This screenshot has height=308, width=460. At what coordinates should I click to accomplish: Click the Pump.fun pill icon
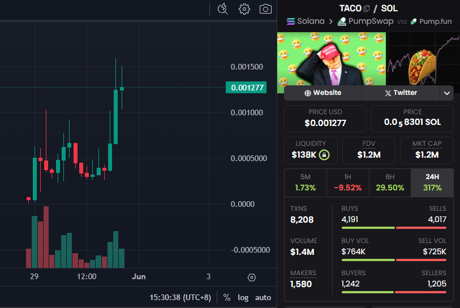[414, 21]
